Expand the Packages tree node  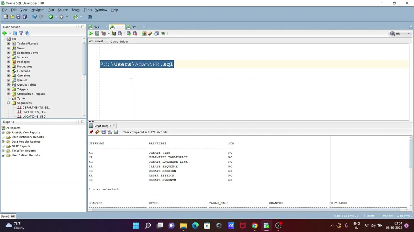8,62
